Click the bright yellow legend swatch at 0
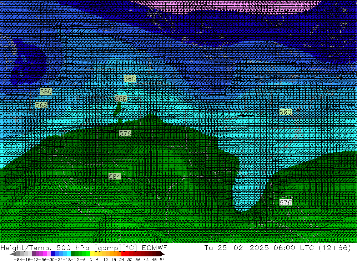Viewport: 357px width, 261px height. (x=92, y=254)
